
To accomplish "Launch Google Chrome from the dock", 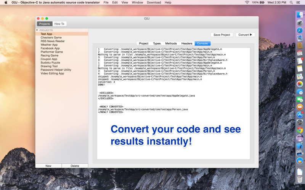I will 300,130.
